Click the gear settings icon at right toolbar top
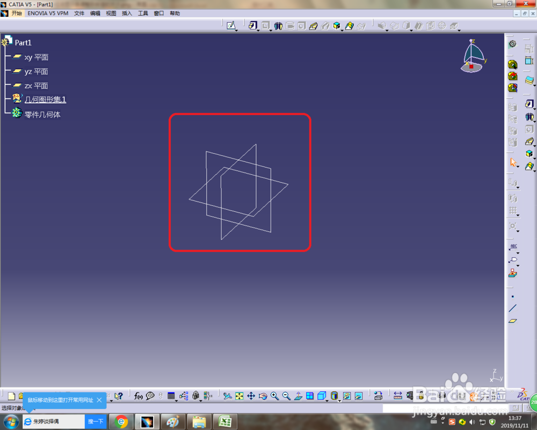This screenshot has height=430, width=537. (x=512, y=44)
